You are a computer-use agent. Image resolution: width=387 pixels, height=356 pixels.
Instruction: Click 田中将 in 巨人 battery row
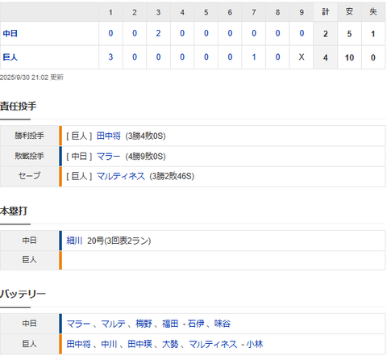78,344
